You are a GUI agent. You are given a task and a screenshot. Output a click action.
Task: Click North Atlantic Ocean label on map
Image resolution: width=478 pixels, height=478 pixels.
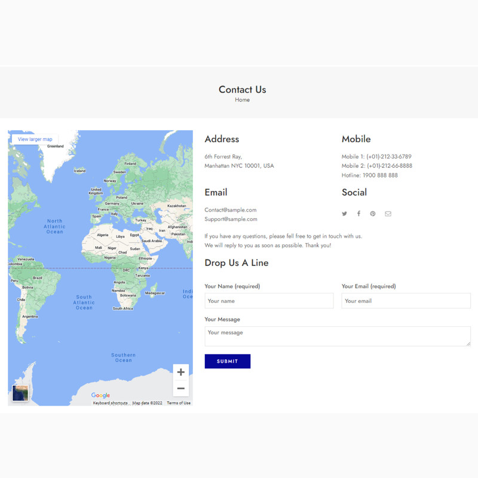(x=54, y=226)
